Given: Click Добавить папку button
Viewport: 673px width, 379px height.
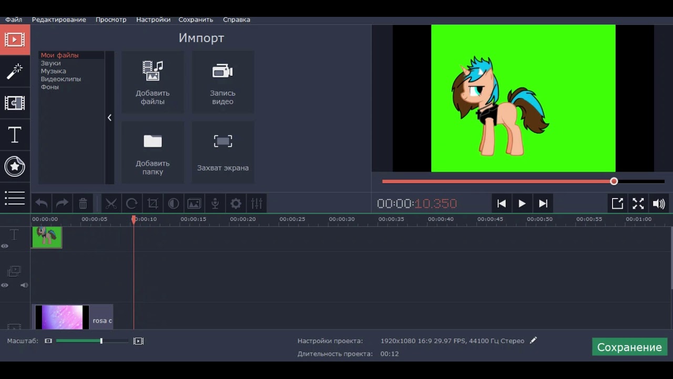Looking at the screenshot, I should pos(152,153).
